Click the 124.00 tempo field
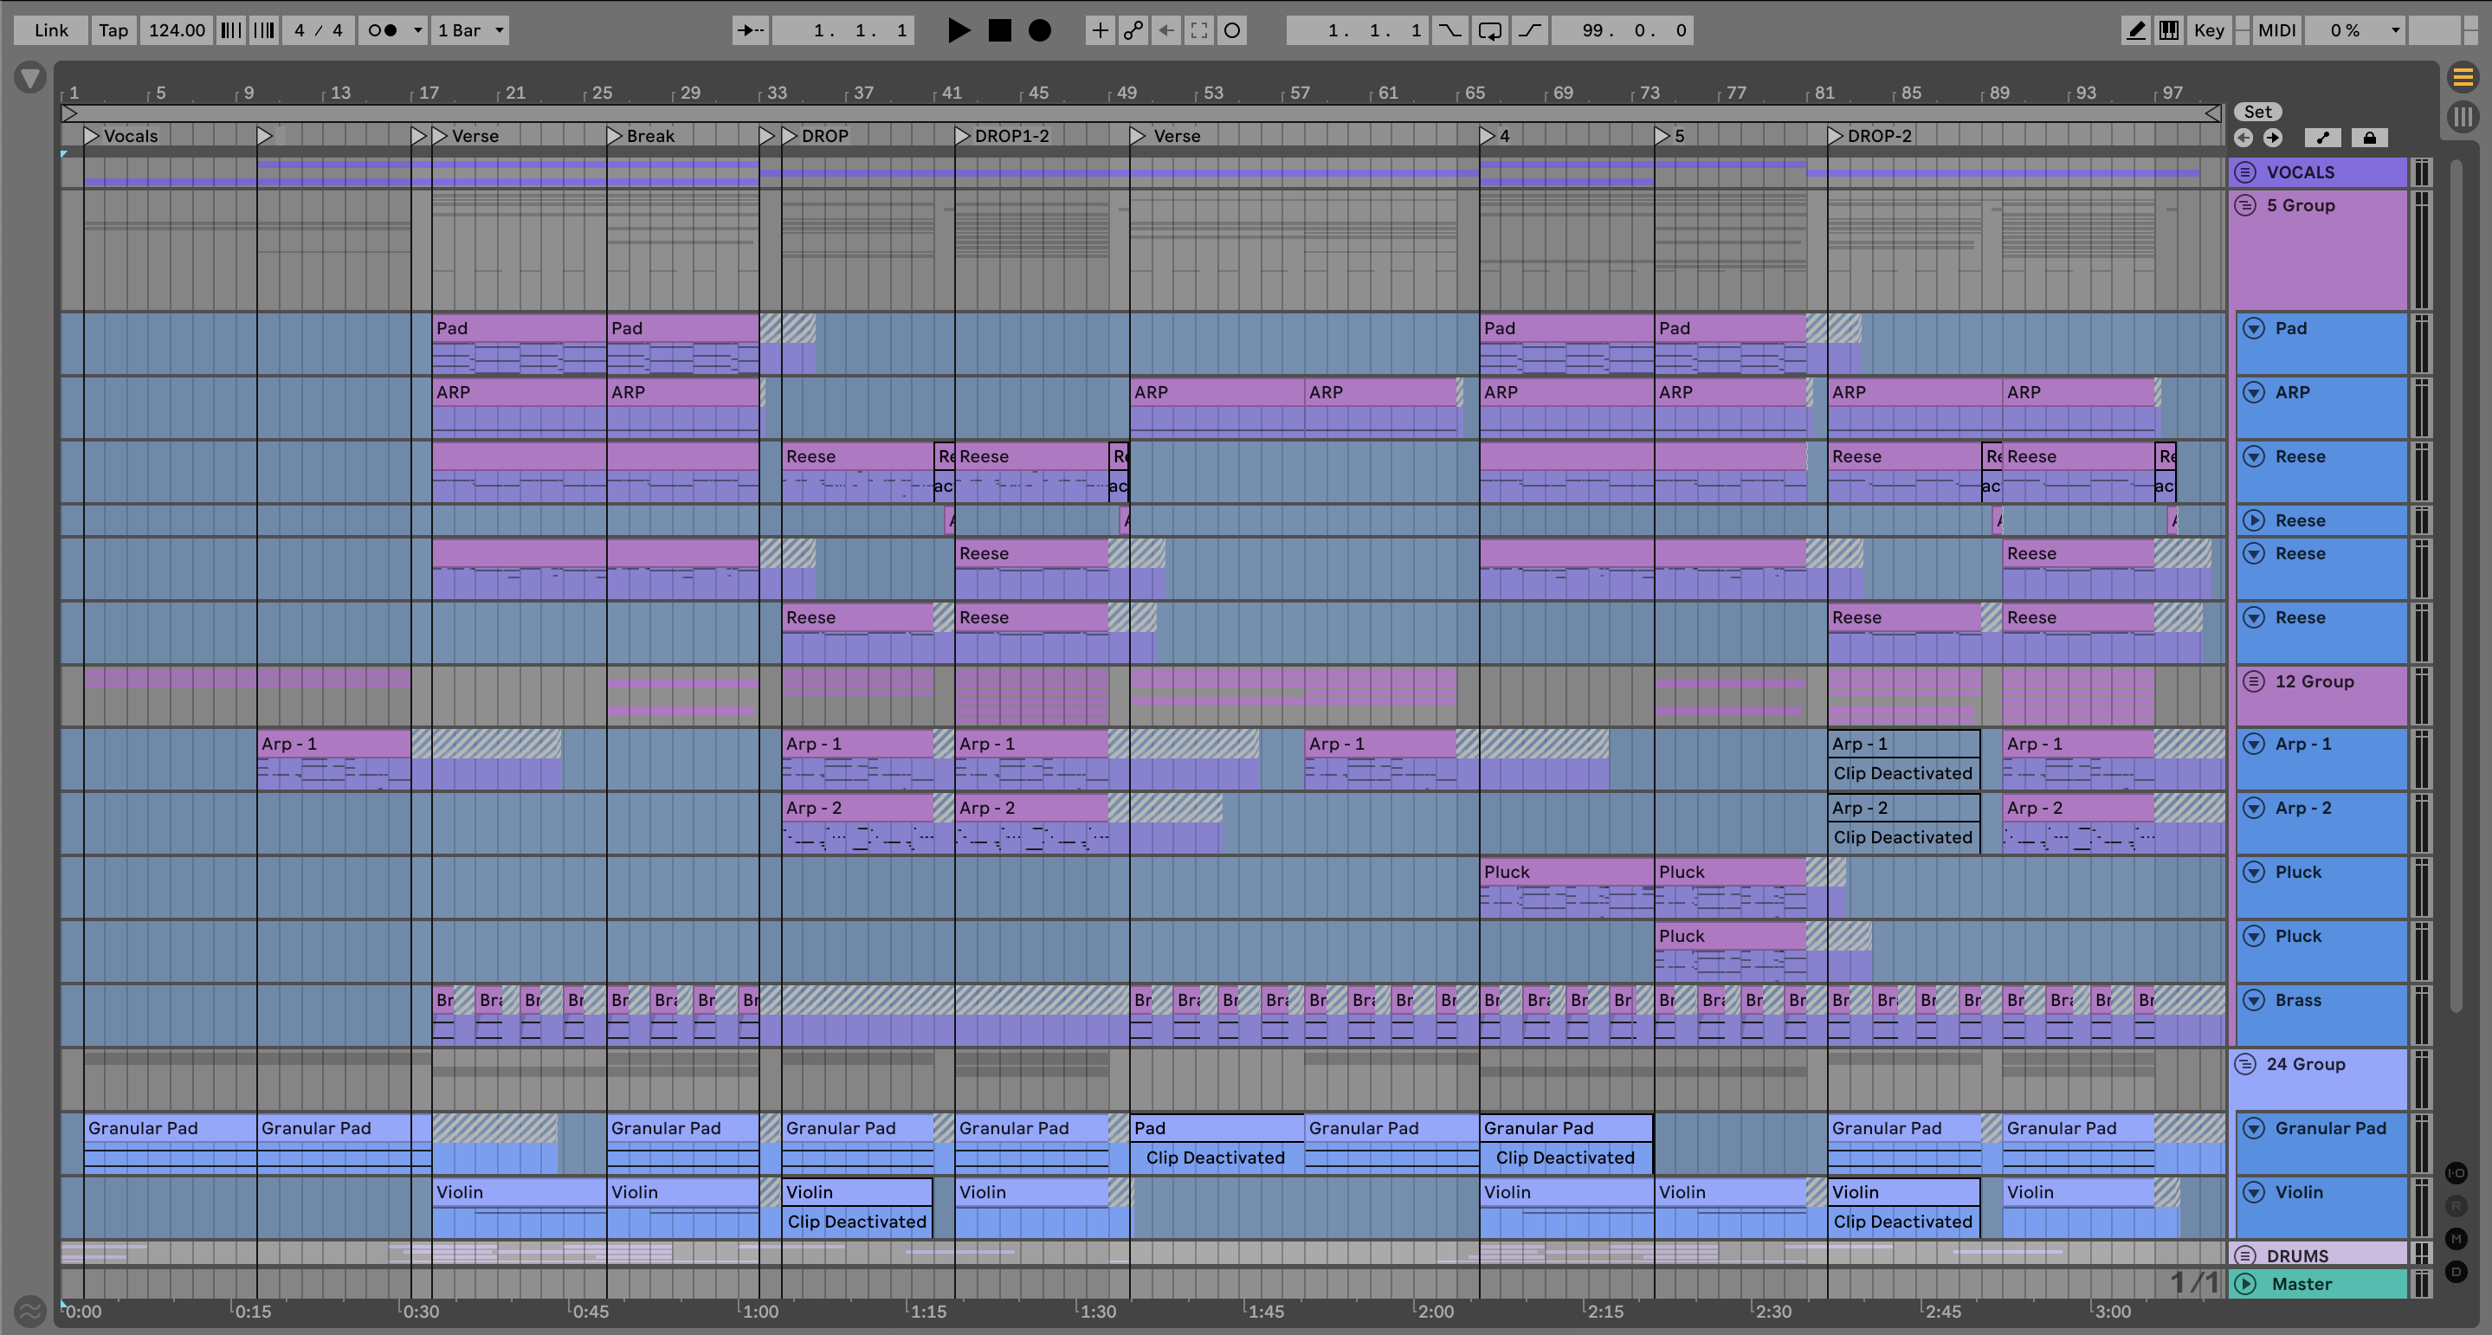This screenshot has height=1335, width=2492. [x=176, y=30]
